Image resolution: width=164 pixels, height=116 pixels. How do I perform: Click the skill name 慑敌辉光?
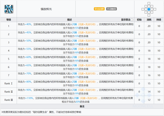[46, 9]
